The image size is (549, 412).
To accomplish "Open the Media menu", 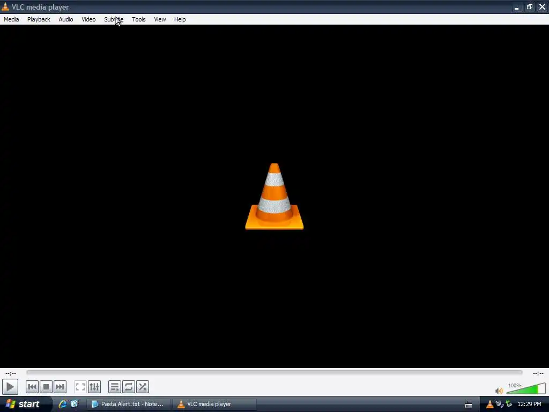I will click(11, 19).
